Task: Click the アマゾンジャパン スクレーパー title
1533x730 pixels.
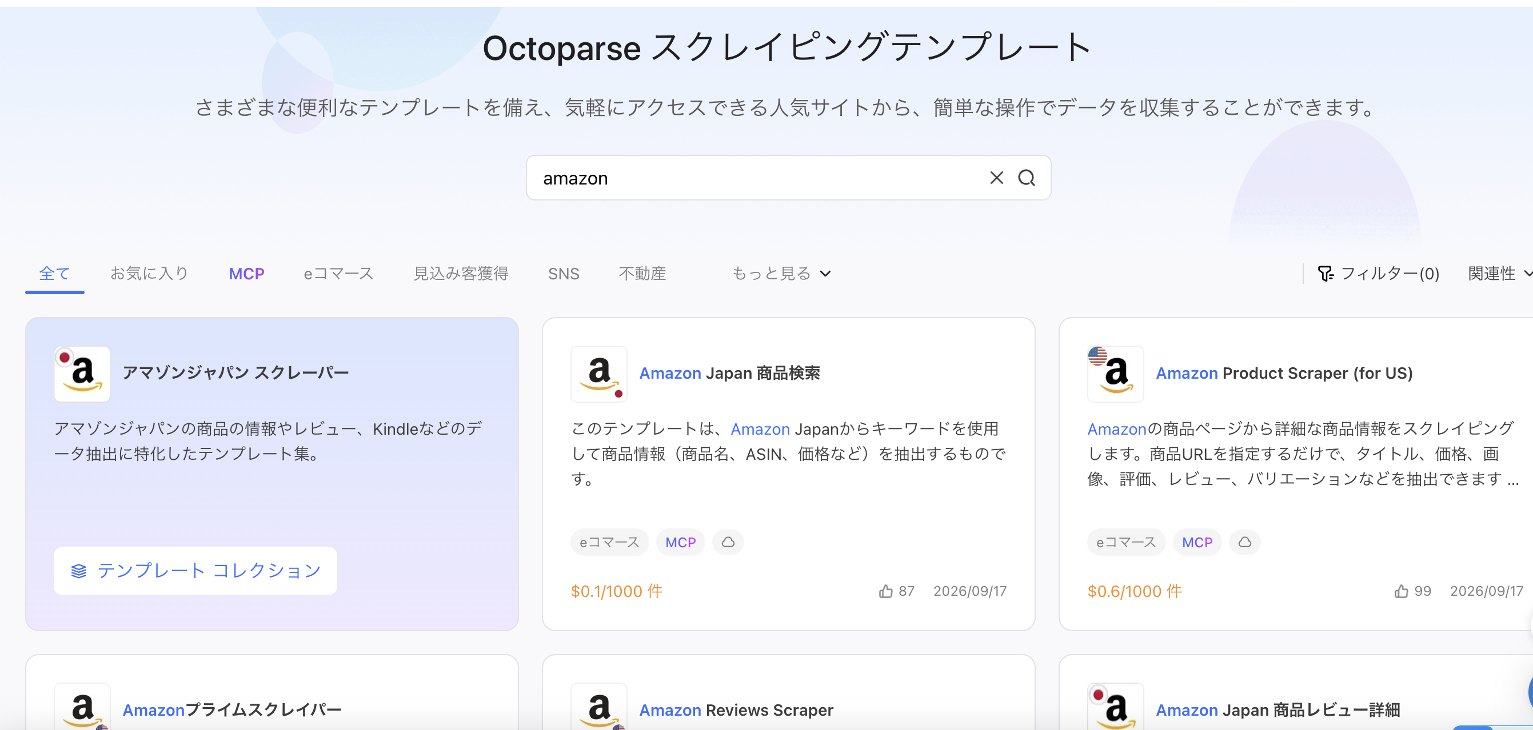Action: 235,373
